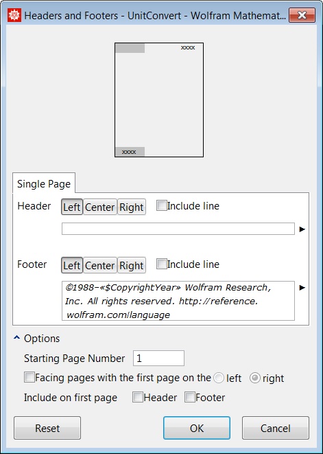Set header position to Left

click(x=72, y=207)
